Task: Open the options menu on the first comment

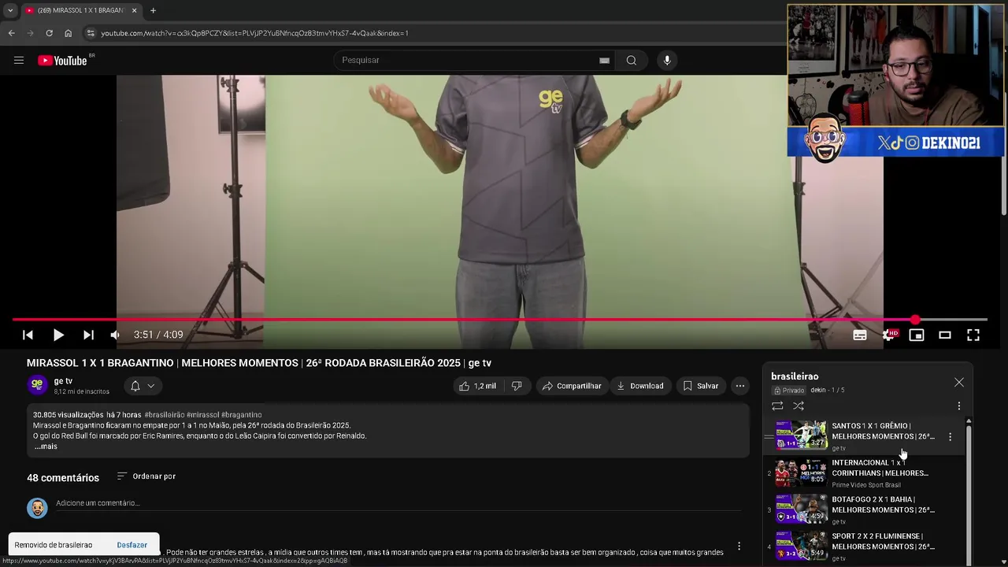Action: [739, 546]
